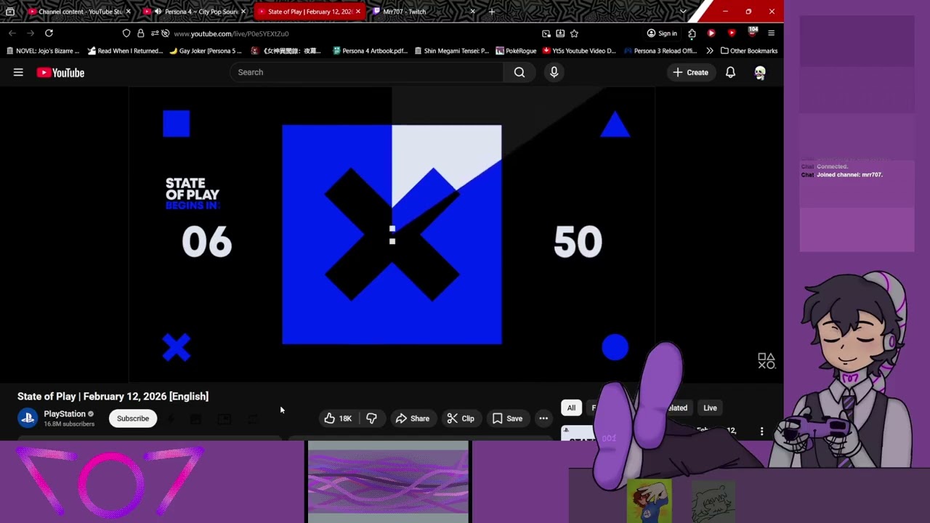The width and height of the screenshot is (930, 523).
Task: Go forward in browser history
Action: point(31,33)
